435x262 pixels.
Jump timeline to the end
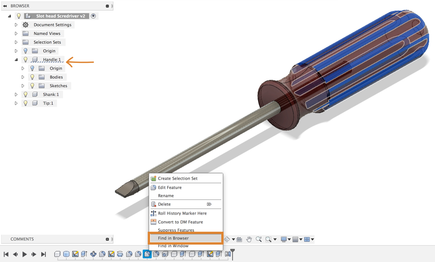click(43, 254)
